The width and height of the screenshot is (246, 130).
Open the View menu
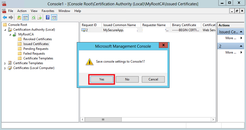click(x=34, y=11)
